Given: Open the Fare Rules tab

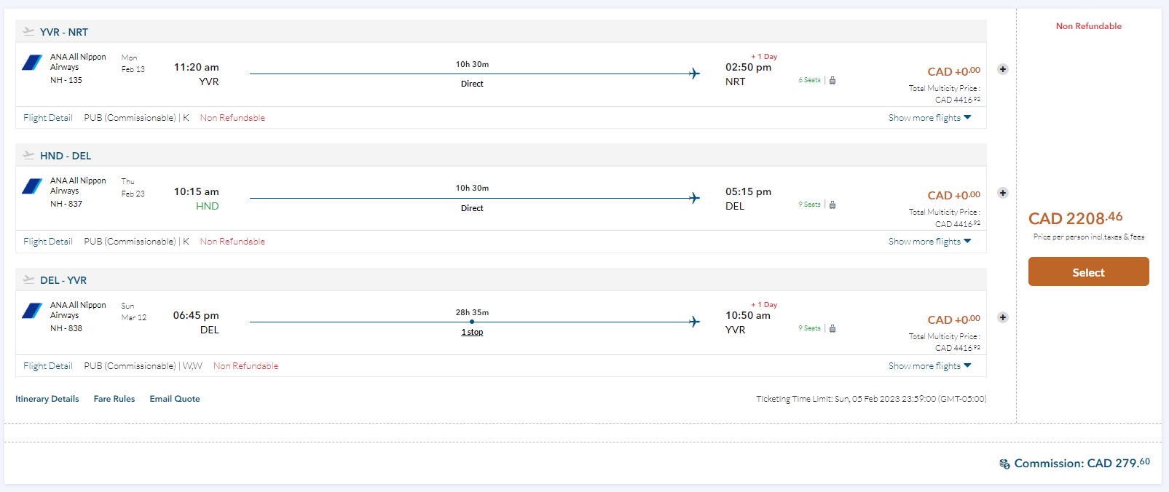Looking at the screenshot, I should 114,399.
